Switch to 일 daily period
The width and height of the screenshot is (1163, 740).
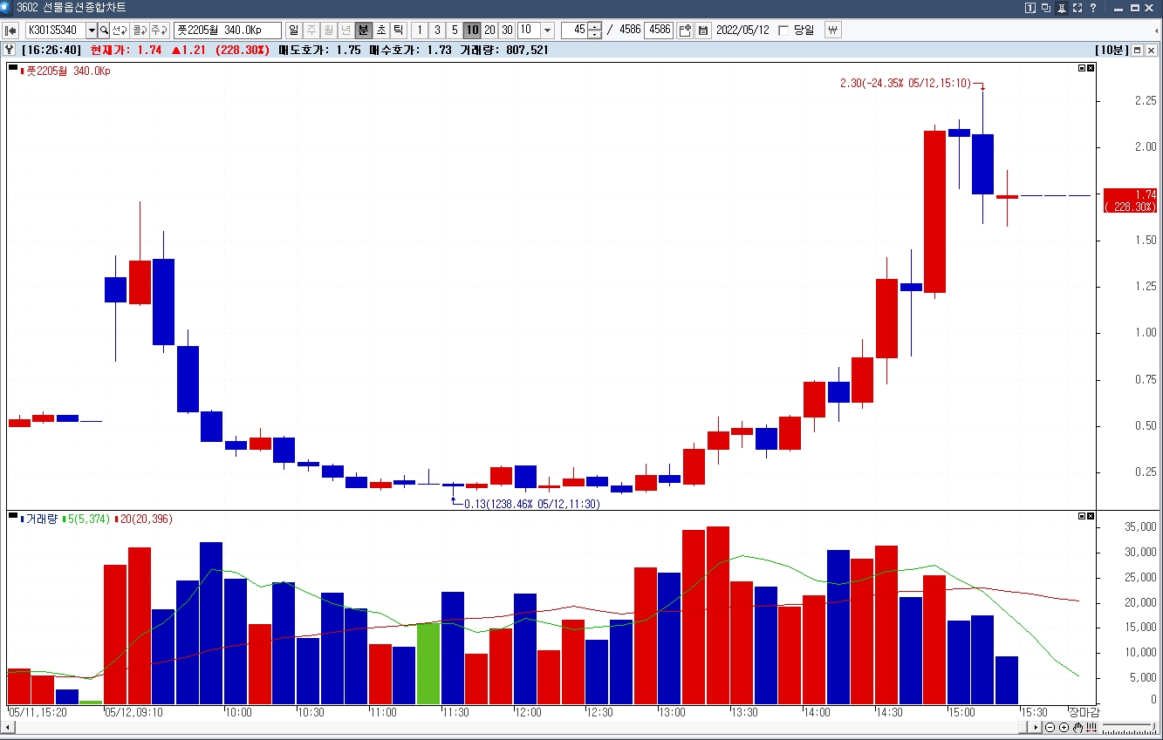[x=293, y=31]
